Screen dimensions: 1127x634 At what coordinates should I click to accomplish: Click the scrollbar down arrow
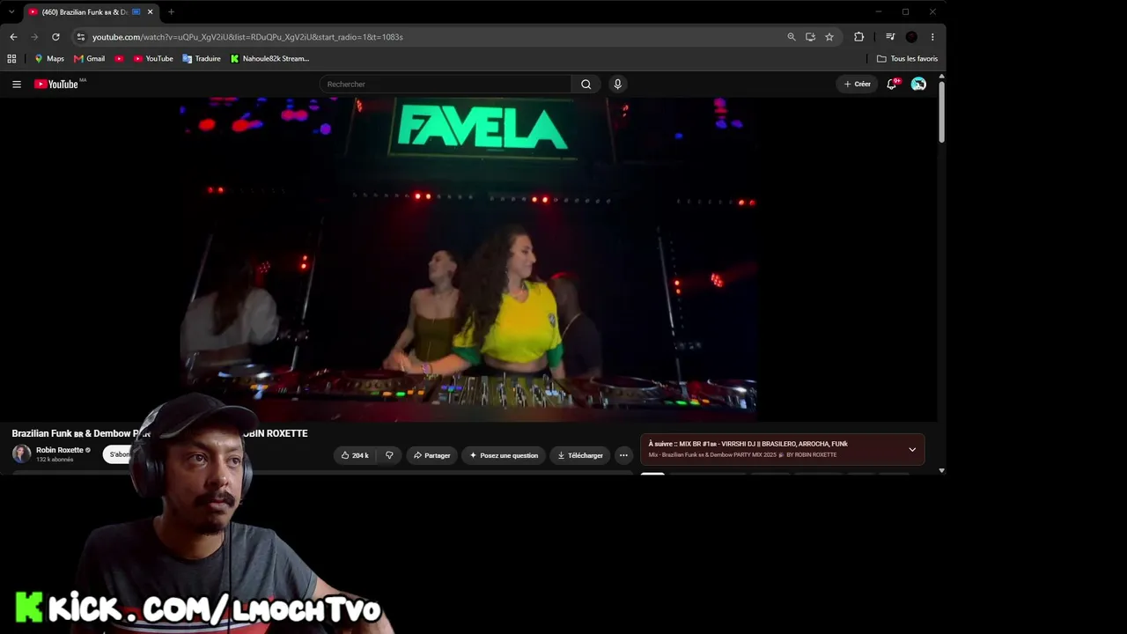941,471
